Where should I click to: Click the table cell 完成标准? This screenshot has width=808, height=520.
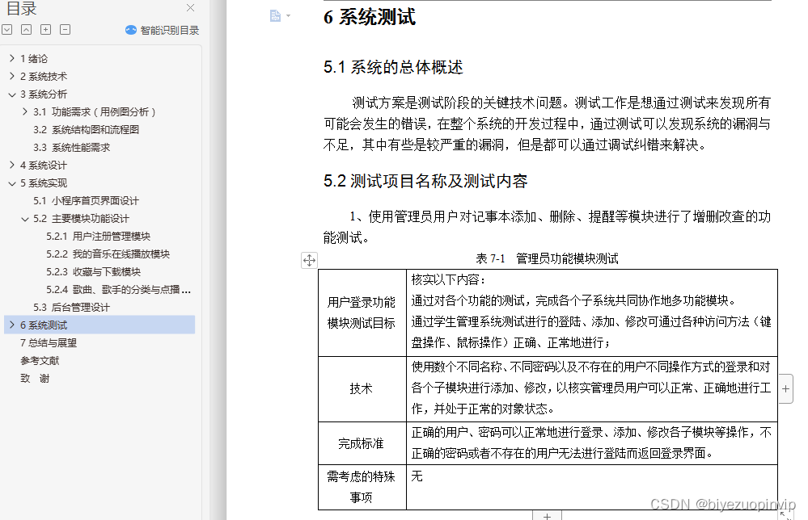[362, 443]
